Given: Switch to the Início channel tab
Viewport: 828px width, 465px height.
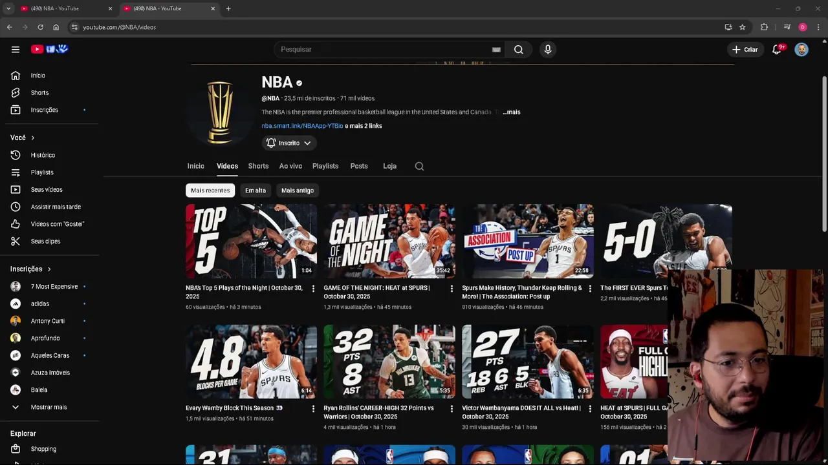Looking at the screenshot, I should point(196,166).
